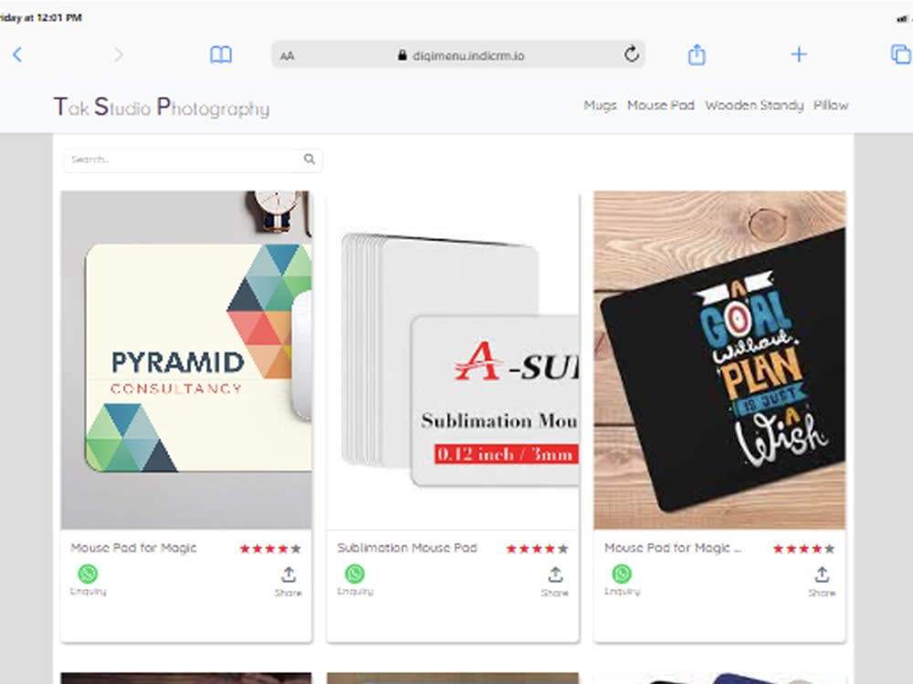913x684 pixels.
Task: Click the search magnifier icon
Action: pyautogui.click(x=310, y=159)
